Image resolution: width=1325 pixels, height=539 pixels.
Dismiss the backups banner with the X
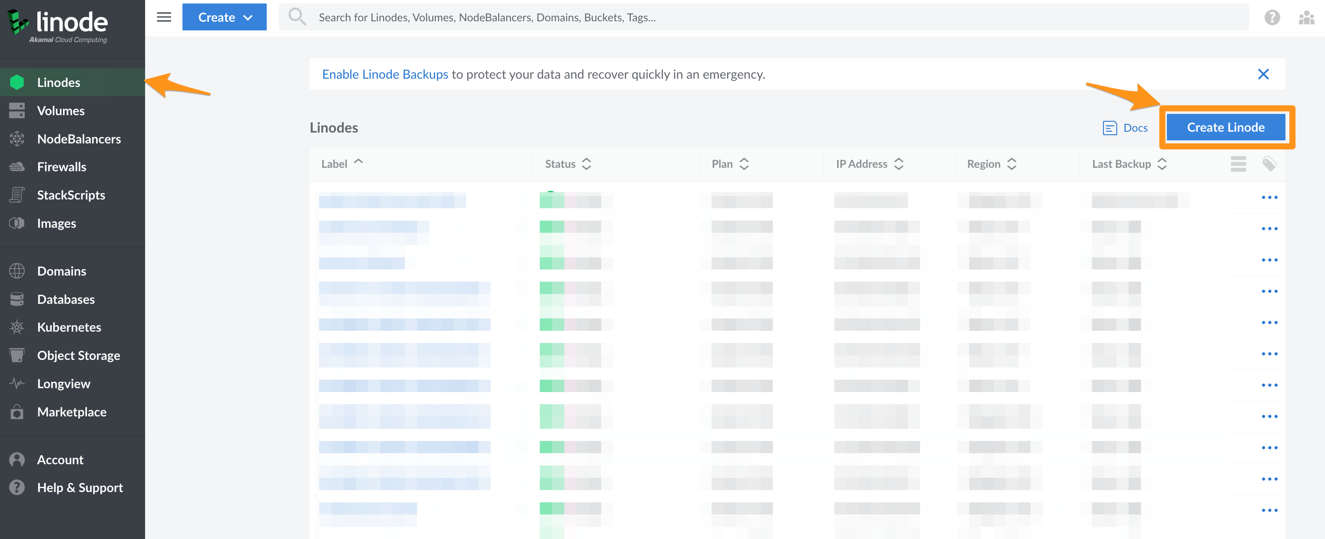click(x=1263, y=74)
